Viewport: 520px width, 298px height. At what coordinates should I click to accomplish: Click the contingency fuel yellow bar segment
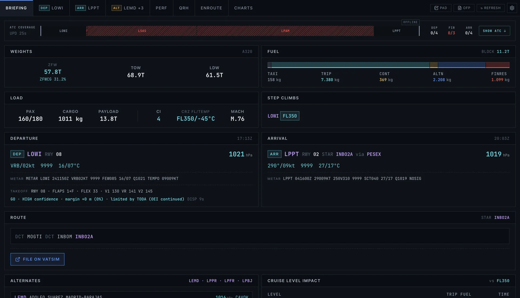[x=434, y=65]
